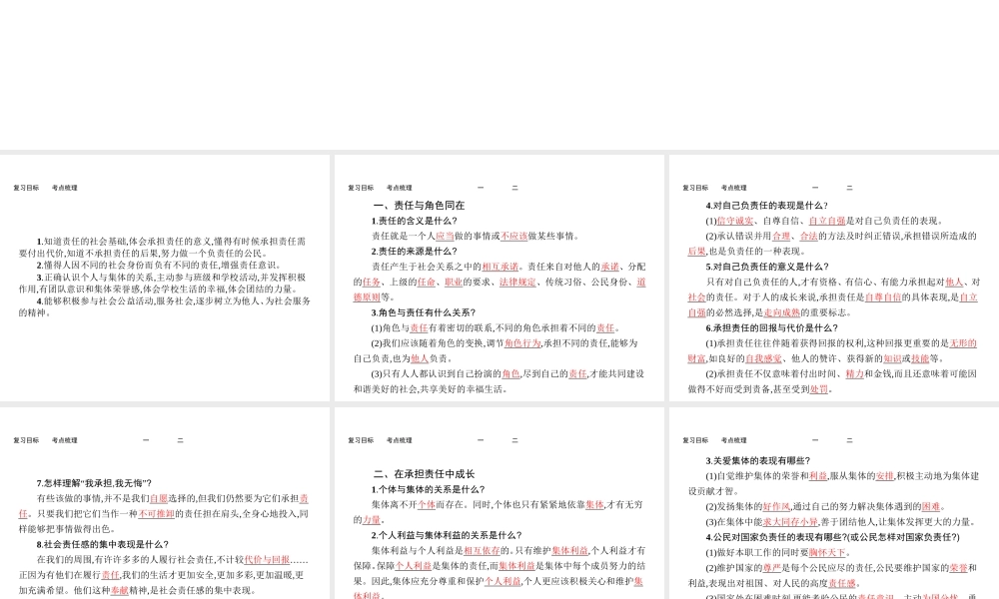Click the heading '4.公民对国家负责任的表现有哪些?'
The image size is (999, 599).
(x=833, y=537)
